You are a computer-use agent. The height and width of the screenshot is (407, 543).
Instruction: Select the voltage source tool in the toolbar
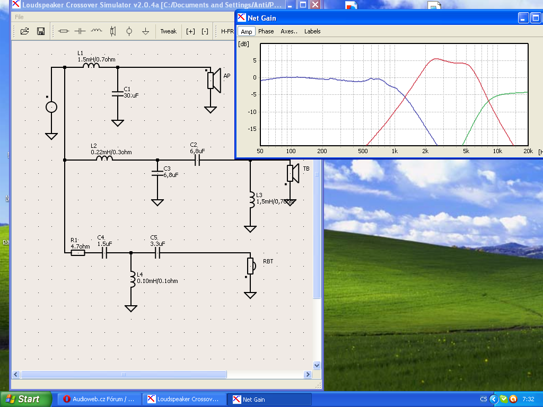click(x=129, y=31)
